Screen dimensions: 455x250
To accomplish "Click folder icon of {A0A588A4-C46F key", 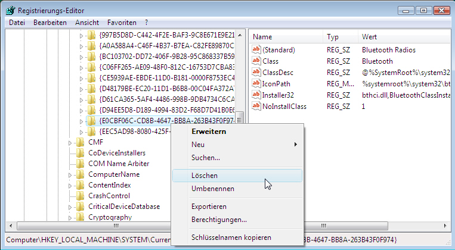I will 91,46.
